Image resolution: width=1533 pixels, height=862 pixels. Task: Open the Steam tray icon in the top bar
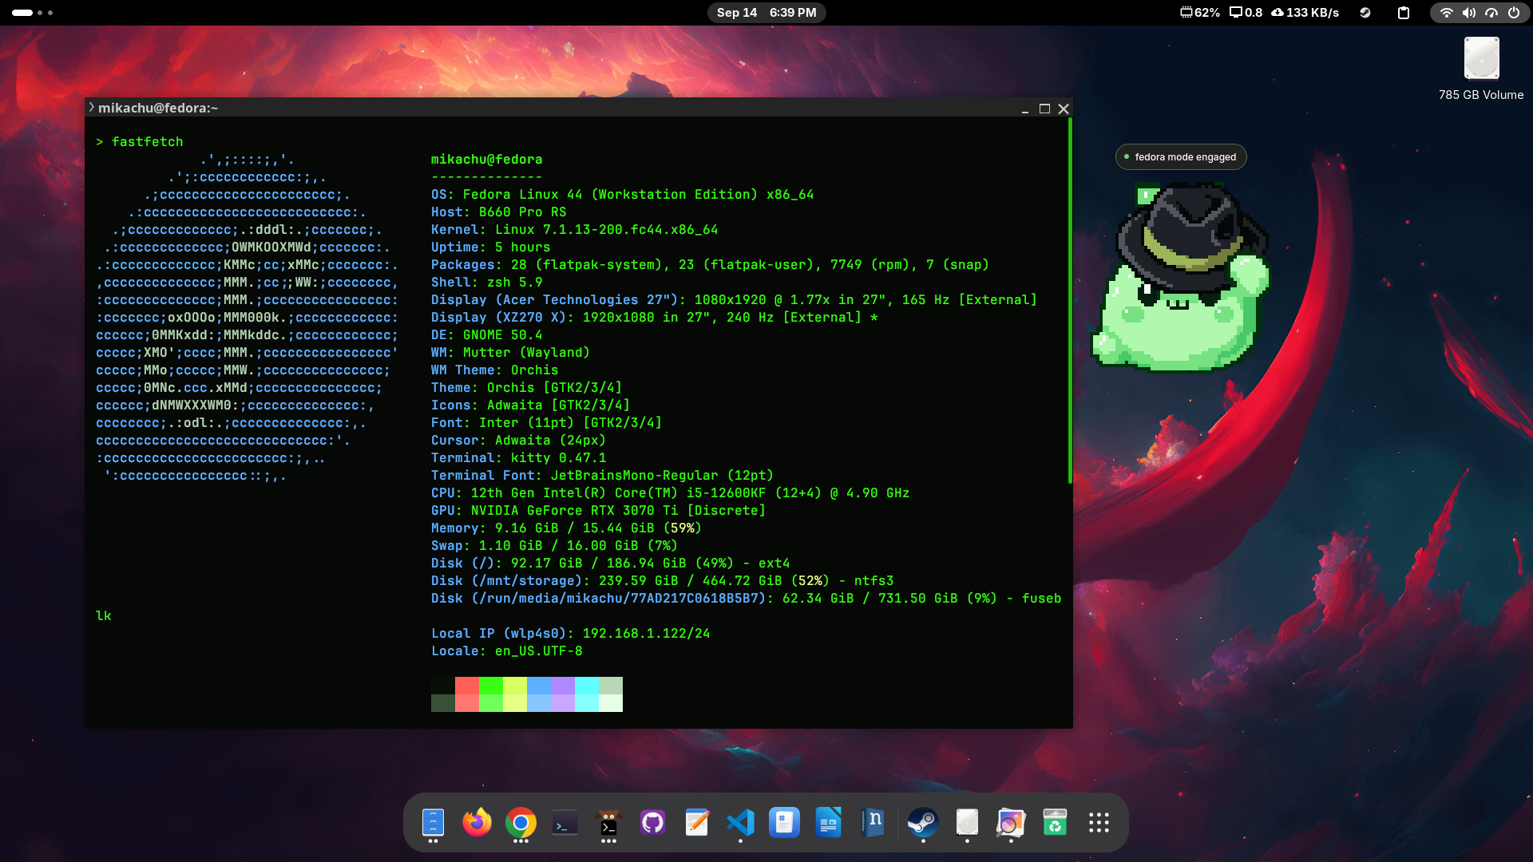(1365, 13)
